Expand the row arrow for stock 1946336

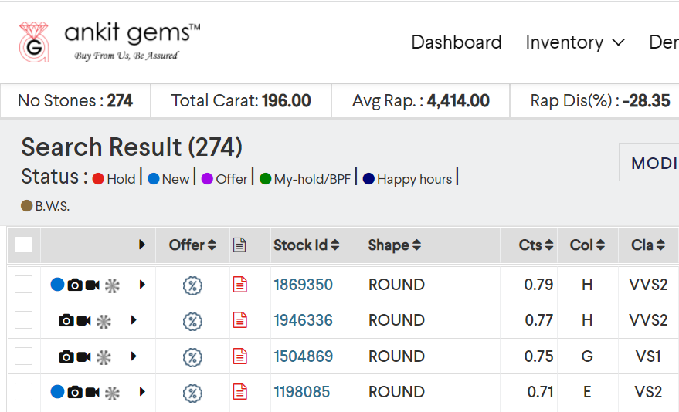134,320
